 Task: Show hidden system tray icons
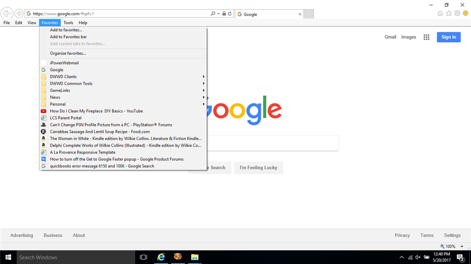[402, 257]
